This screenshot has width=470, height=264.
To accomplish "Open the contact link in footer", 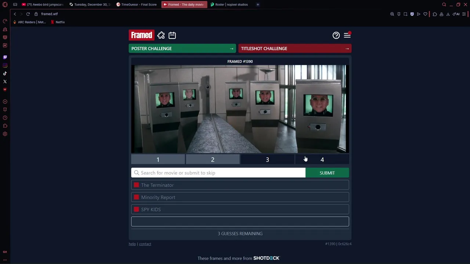I will pyautogui.click(x=145, y=244).
